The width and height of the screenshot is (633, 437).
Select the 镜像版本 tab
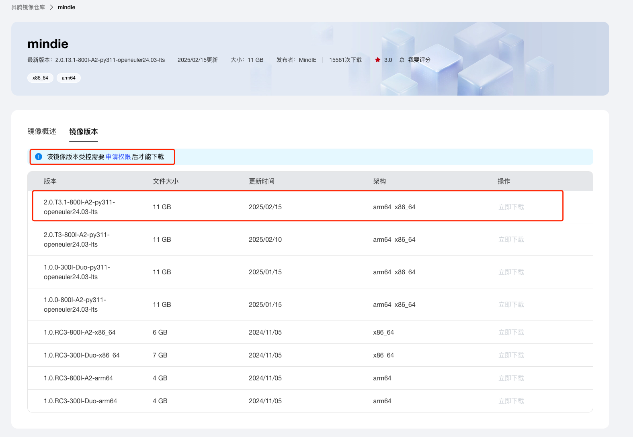pos(84,132)
